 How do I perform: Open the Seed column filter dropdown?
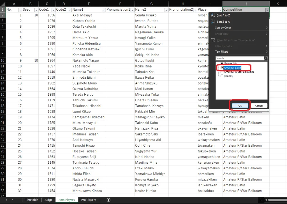[x=36, y=10]
